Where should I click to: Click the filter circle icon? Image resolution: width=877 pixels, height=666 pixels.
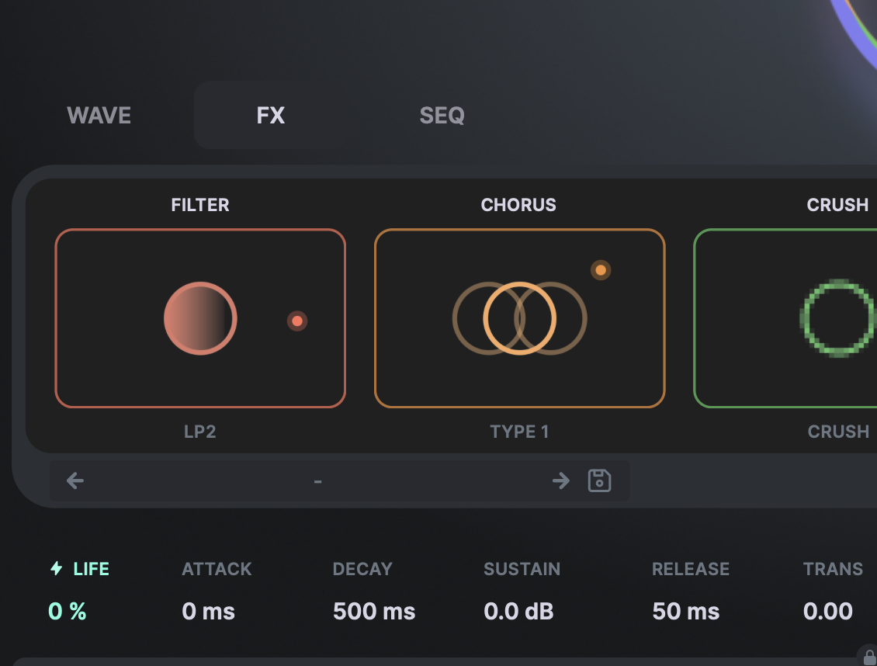(x=200, y=318)
